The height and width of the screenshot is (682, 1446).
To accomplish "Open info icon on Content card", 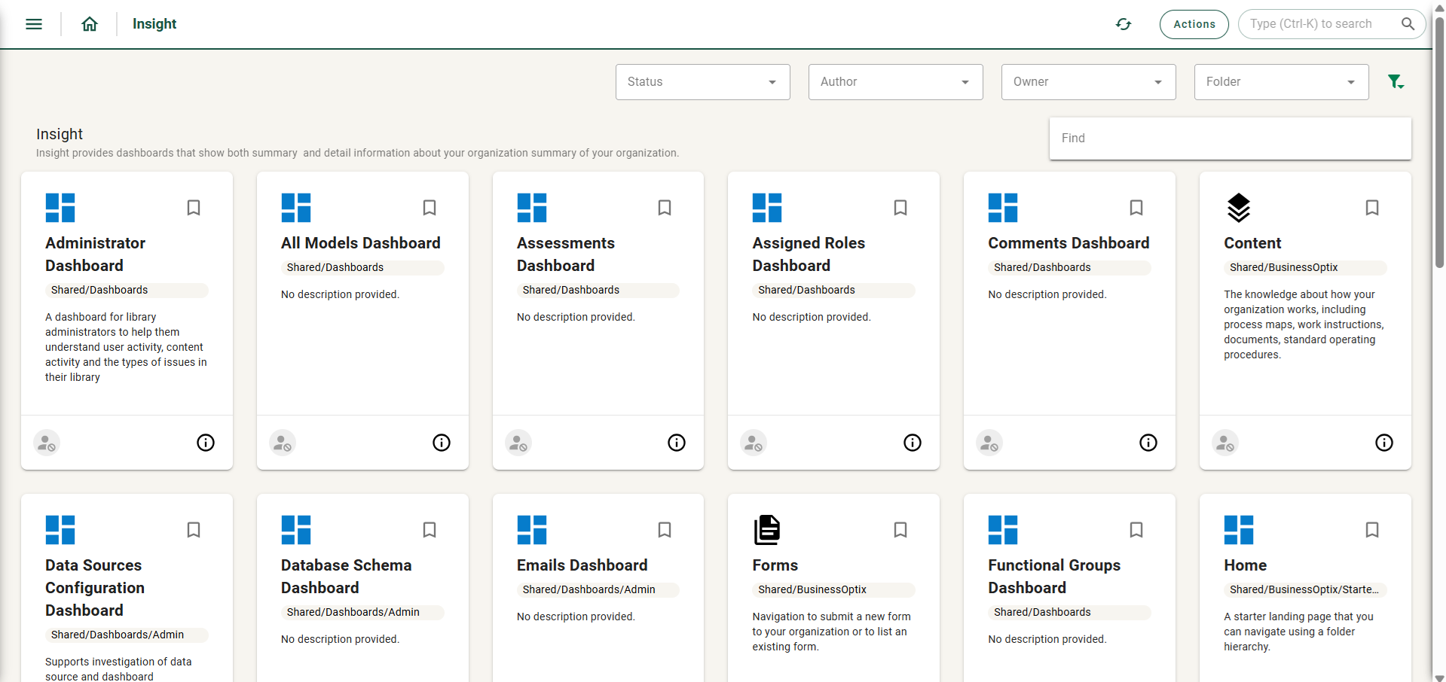I will click(x=1383, y=443).
